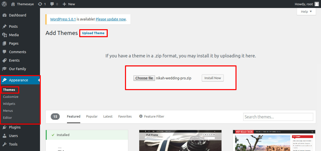Click the WordPress logo in the admin bar

coord(4,4)
